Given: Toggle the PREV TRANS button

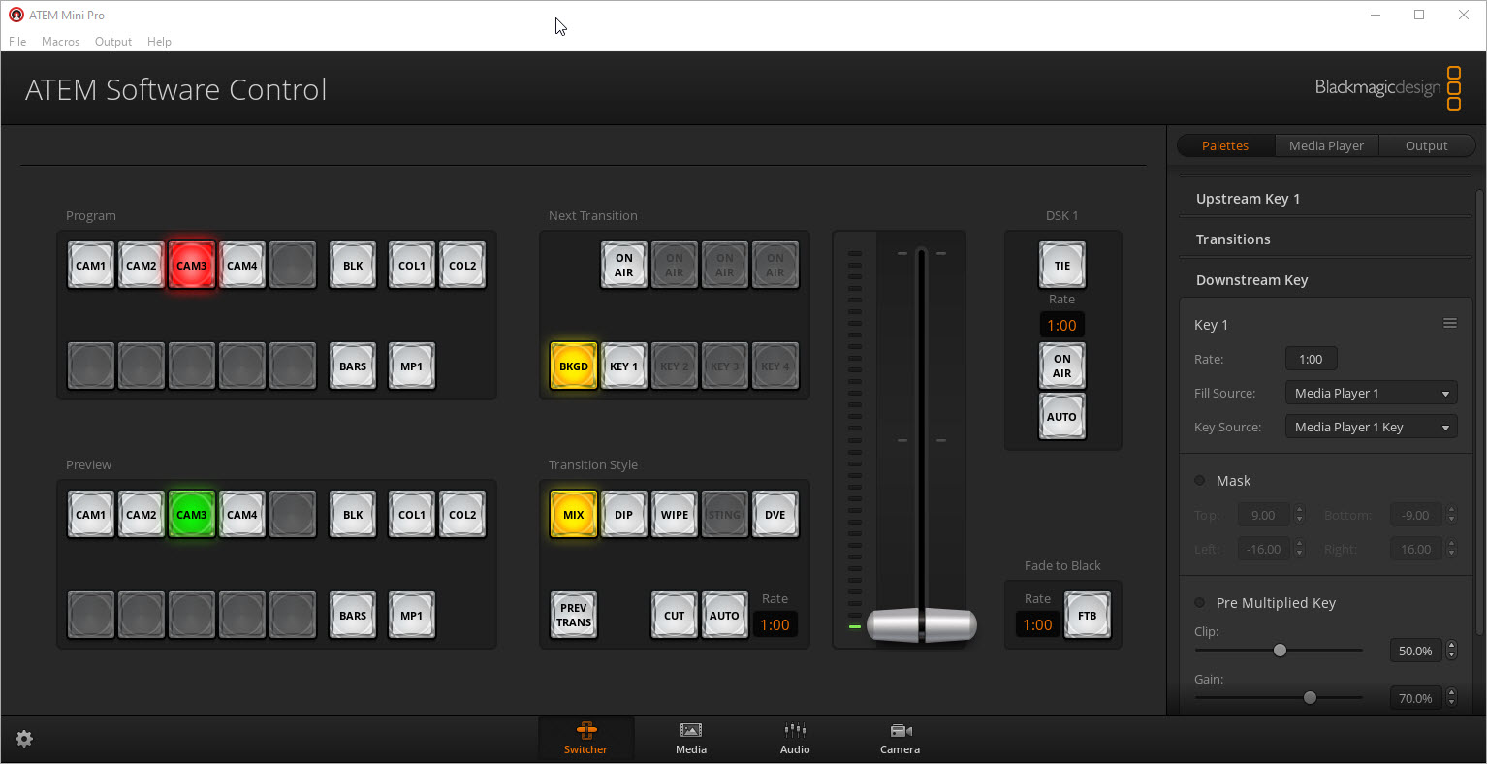Looking at the screenshot, I should [574, 616].
